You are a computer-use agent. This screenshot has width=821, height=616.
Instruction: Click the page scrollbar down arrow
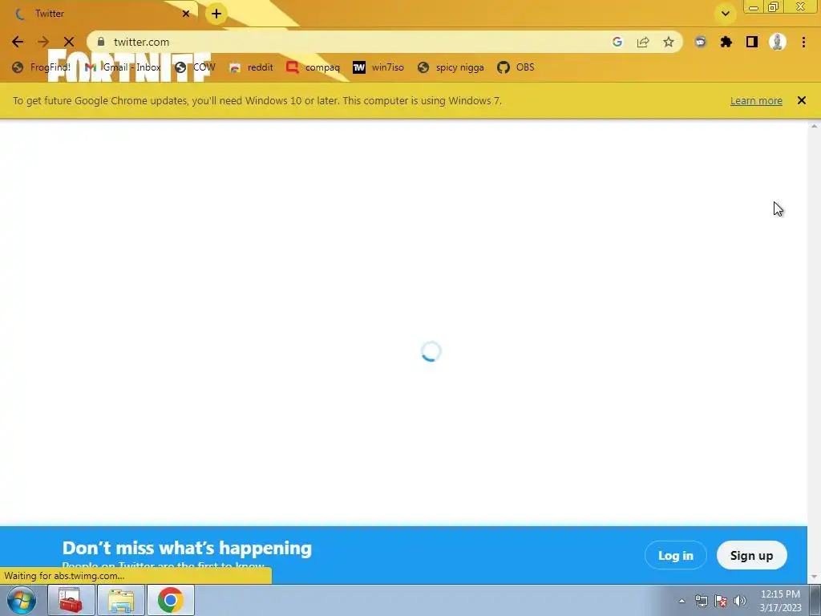(814, 577)
